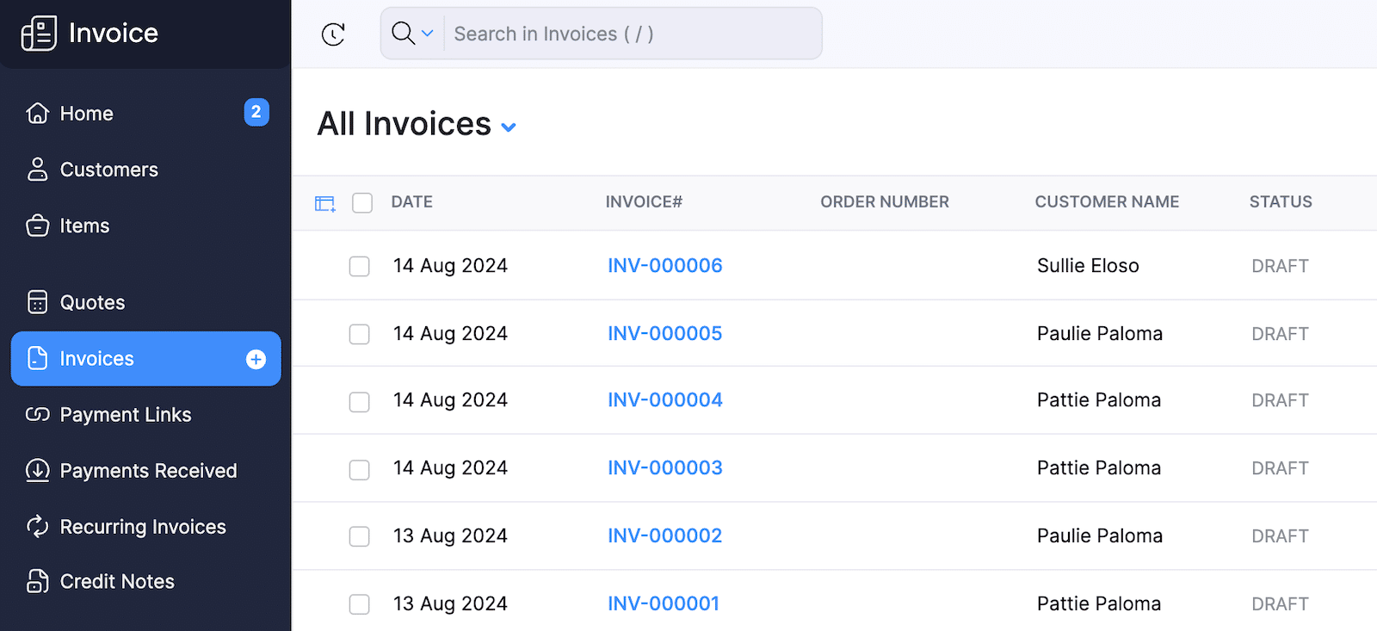Click the recent history clock icon
The image size is (1377, 631).
coord(334,34)
